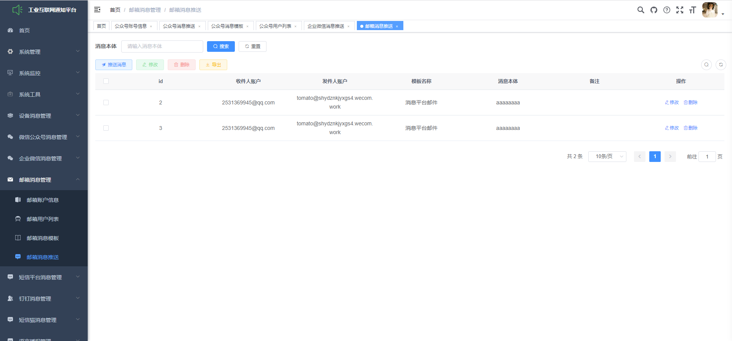Viewport: 732px width, 341px height.
Task: Click the red 删除 toolbar button
Action: [181, 65]
